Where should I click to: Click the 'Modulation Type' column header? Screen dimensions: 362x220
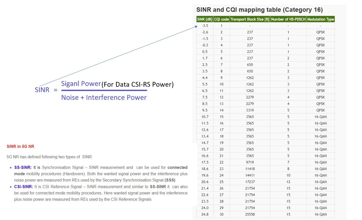[x=321, y=19]
